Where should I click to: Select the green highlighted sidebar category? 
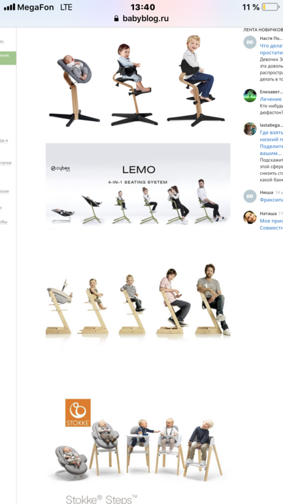[x=8, y=58]
